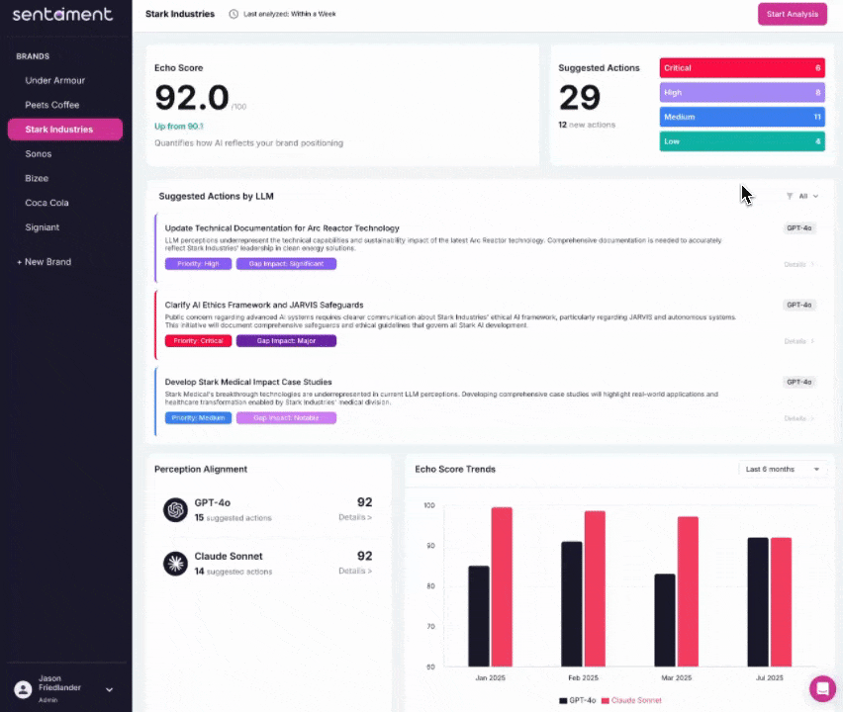This screenshot has height=712, width=843.
Task: Select Coca Cola brand
Action: [x=47, y=203]
